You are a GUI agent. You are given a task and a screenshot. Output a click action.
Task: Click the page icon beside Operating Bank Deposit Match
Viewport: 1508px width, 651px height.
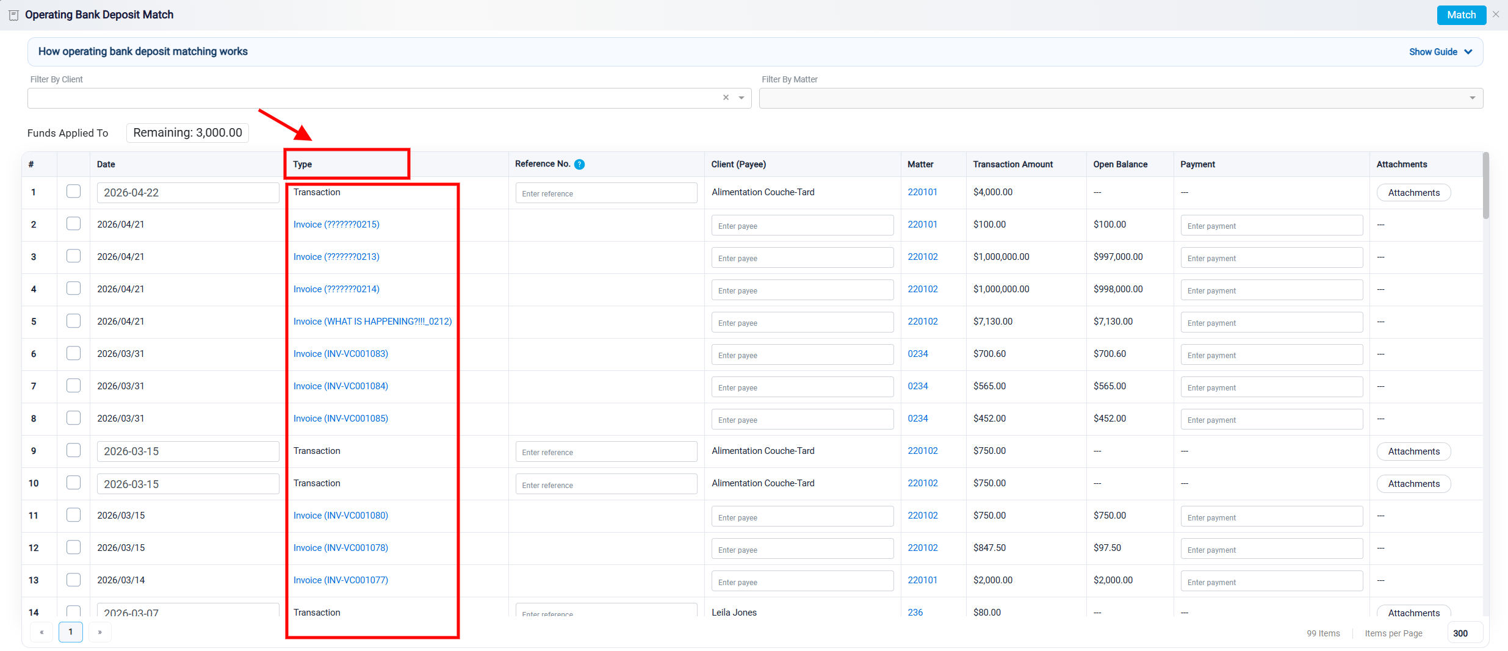tap(13, 15)
